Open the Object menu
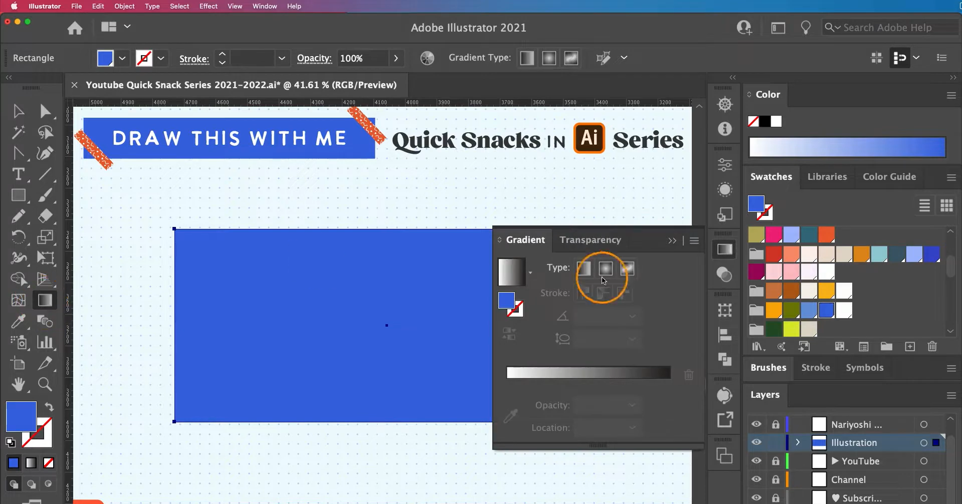962x504 pixels. pos(124,6)
